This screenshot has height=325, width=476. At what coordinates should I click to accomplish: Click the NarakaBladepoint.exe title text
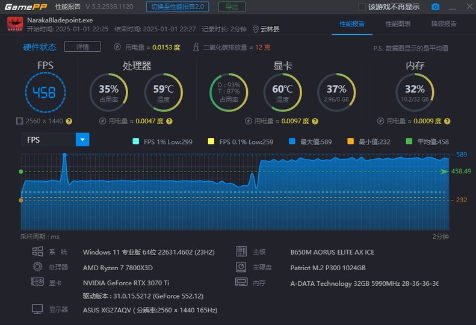pos(60,20)
